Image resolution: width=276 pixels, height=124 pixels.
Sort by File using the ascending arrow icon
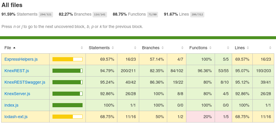[x=14, y=48]
